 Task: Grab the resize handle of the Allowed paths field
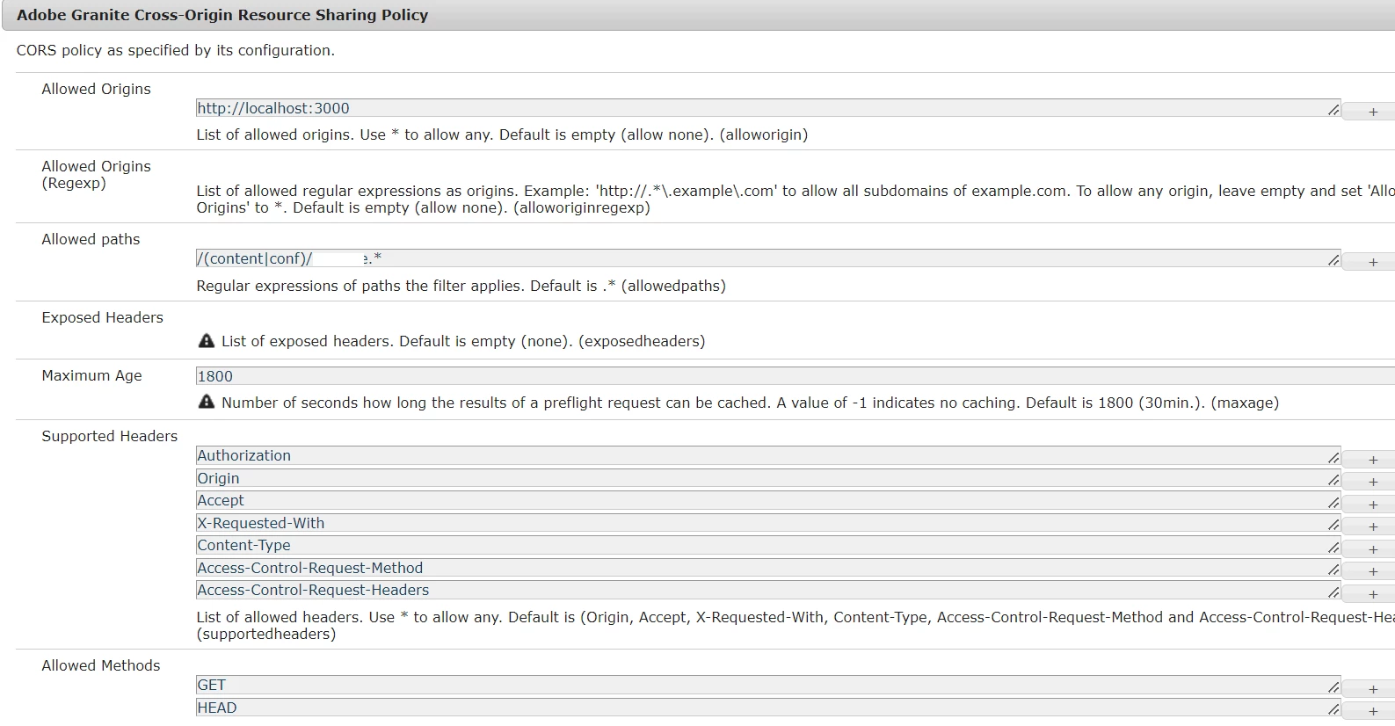1333,261
